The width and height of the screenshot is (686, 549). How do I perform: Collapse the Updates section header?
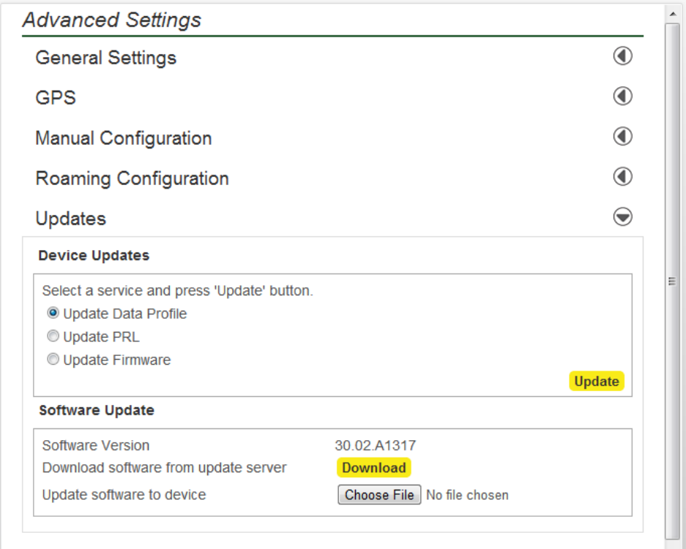pos(71,219)
